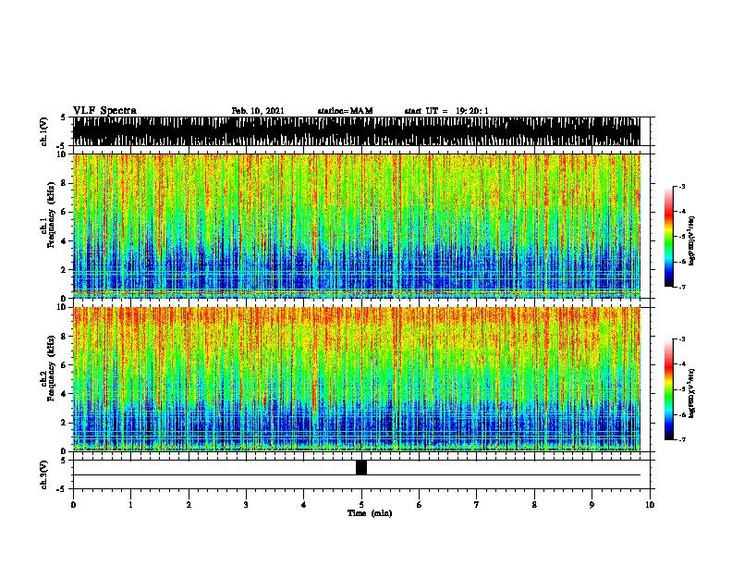Click inside the ch.2 spectrogram panel
Image resolution: width=732 pixels, height=566 pixels.
click(357, 379)
